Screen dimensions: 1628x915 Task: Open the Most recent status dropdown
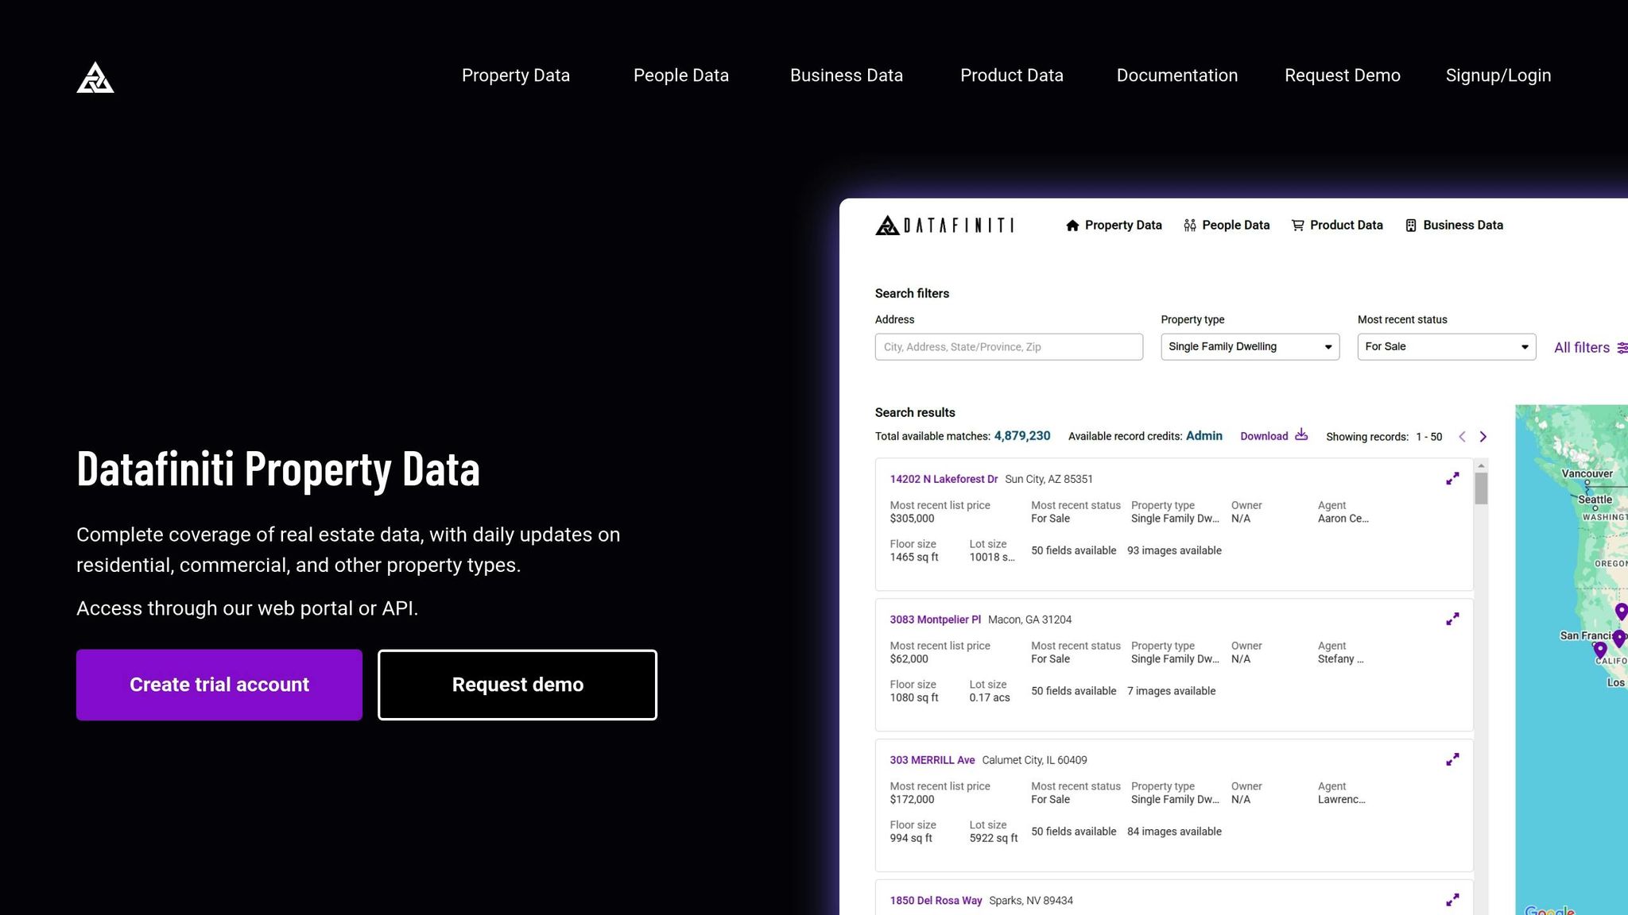[1446, 346]
